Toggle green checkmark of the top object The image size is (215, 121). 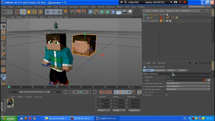pyautogui.click(x=164, y=14)
